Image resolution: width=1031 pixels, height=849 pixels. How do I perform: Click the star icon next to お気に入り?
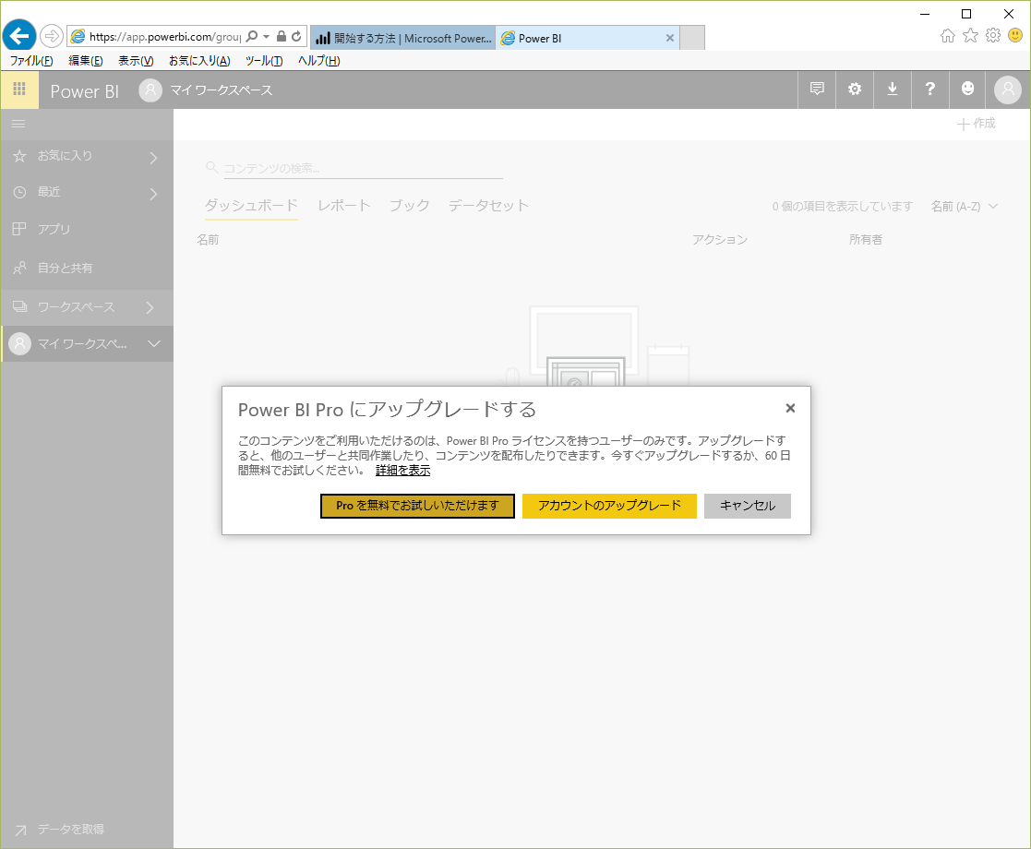point(19,156)
